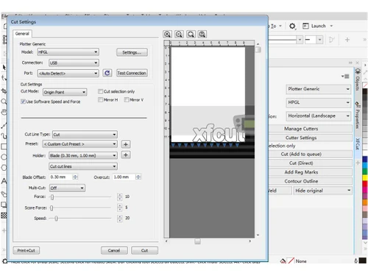This screenshot has height=276, width=368.
Task: Click the Cancel button
Action: click(114, 250)
